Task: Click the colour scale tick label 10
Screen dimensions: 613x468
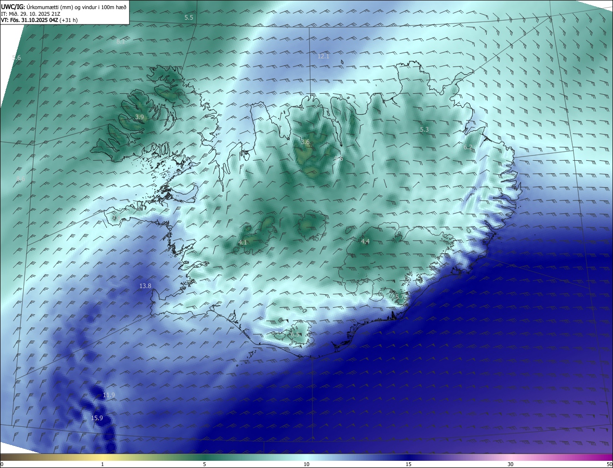Action: (x=306, y=464)
